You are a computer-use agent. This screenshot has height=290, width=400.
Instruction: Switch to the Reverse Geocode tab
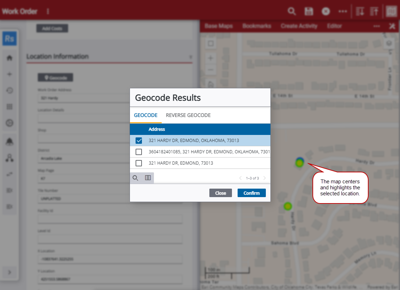click(188, 116)
